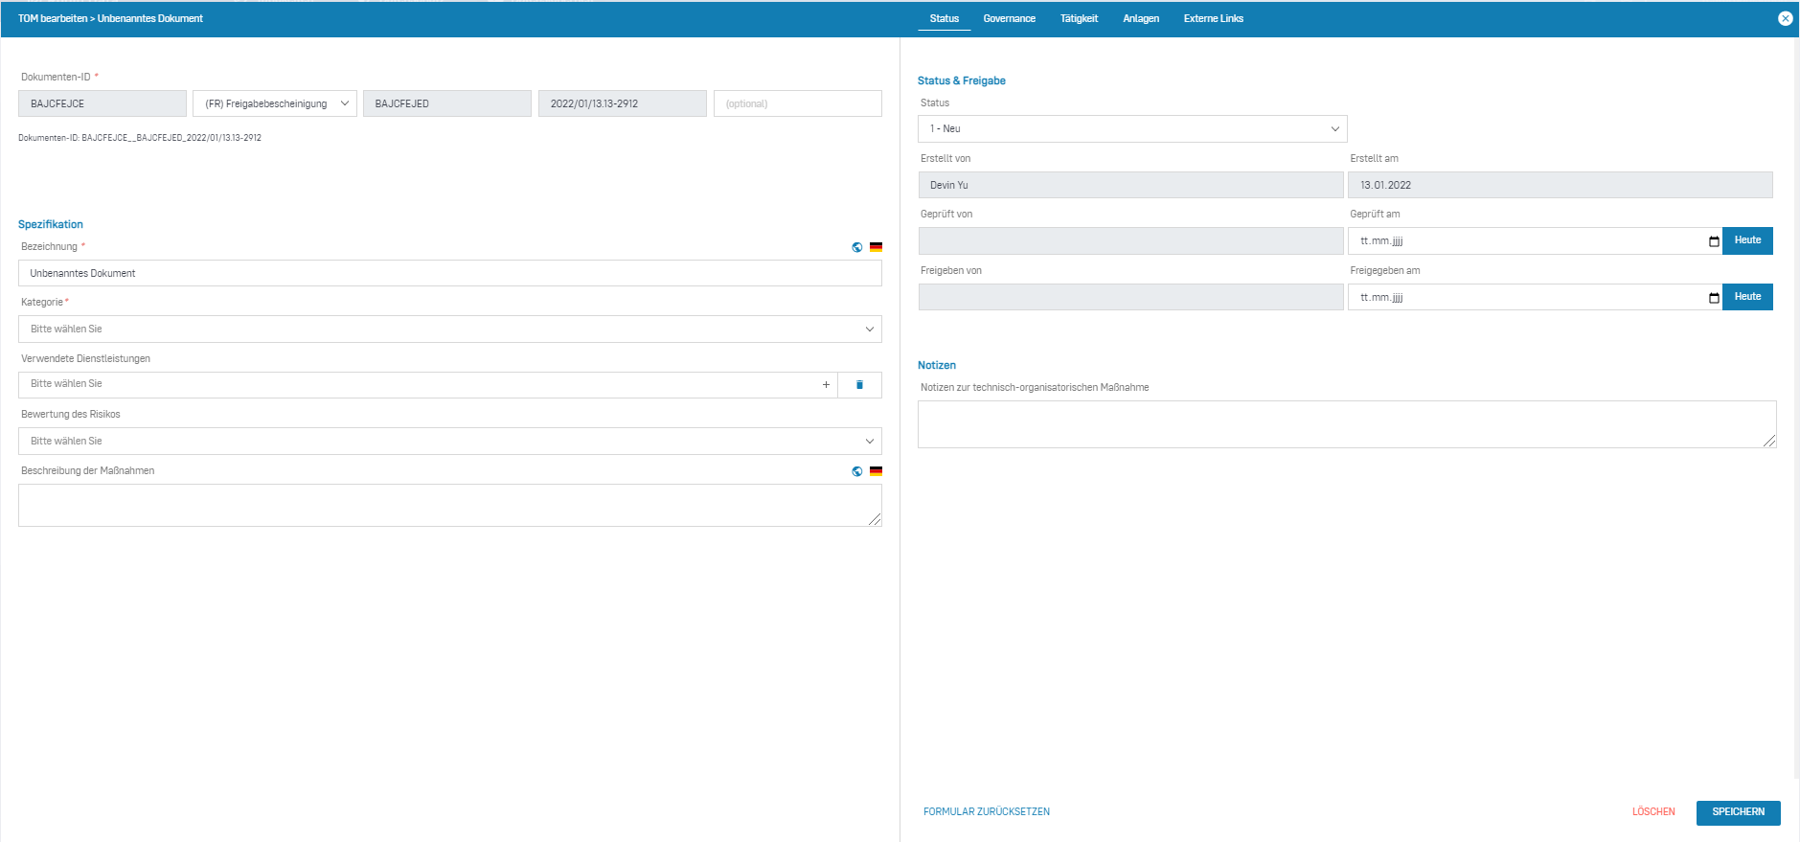Delete service using the trash icon
This screenshot has width=1800, height=842.
[x=859, y=385]
